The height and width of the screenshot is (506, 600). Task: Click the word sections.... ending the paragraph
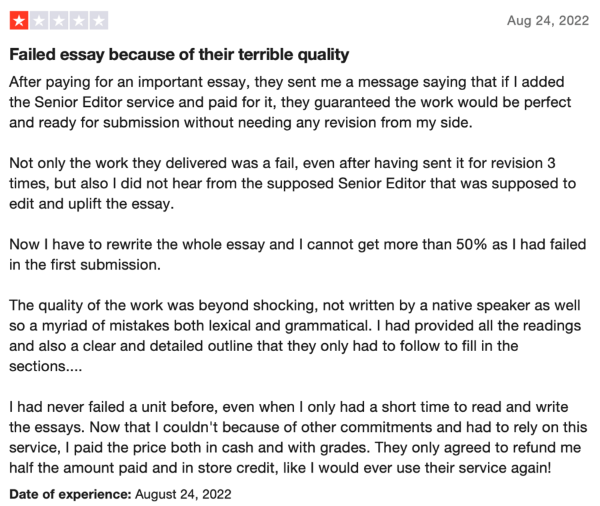pyautogui.click(x=45, y=366)
